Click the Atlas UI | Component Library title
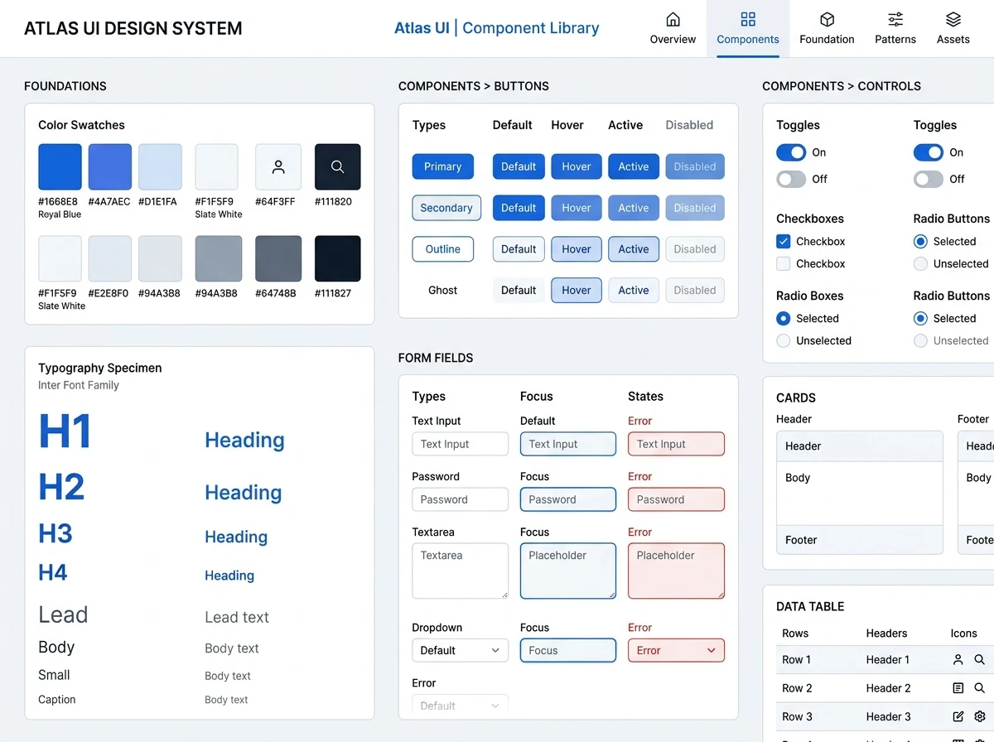 point(496,28)
